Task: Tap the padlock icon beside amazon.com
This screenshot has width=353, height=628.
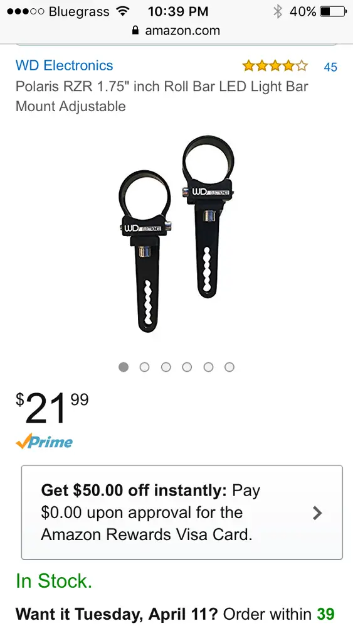Action: click(x=136, y=30)
